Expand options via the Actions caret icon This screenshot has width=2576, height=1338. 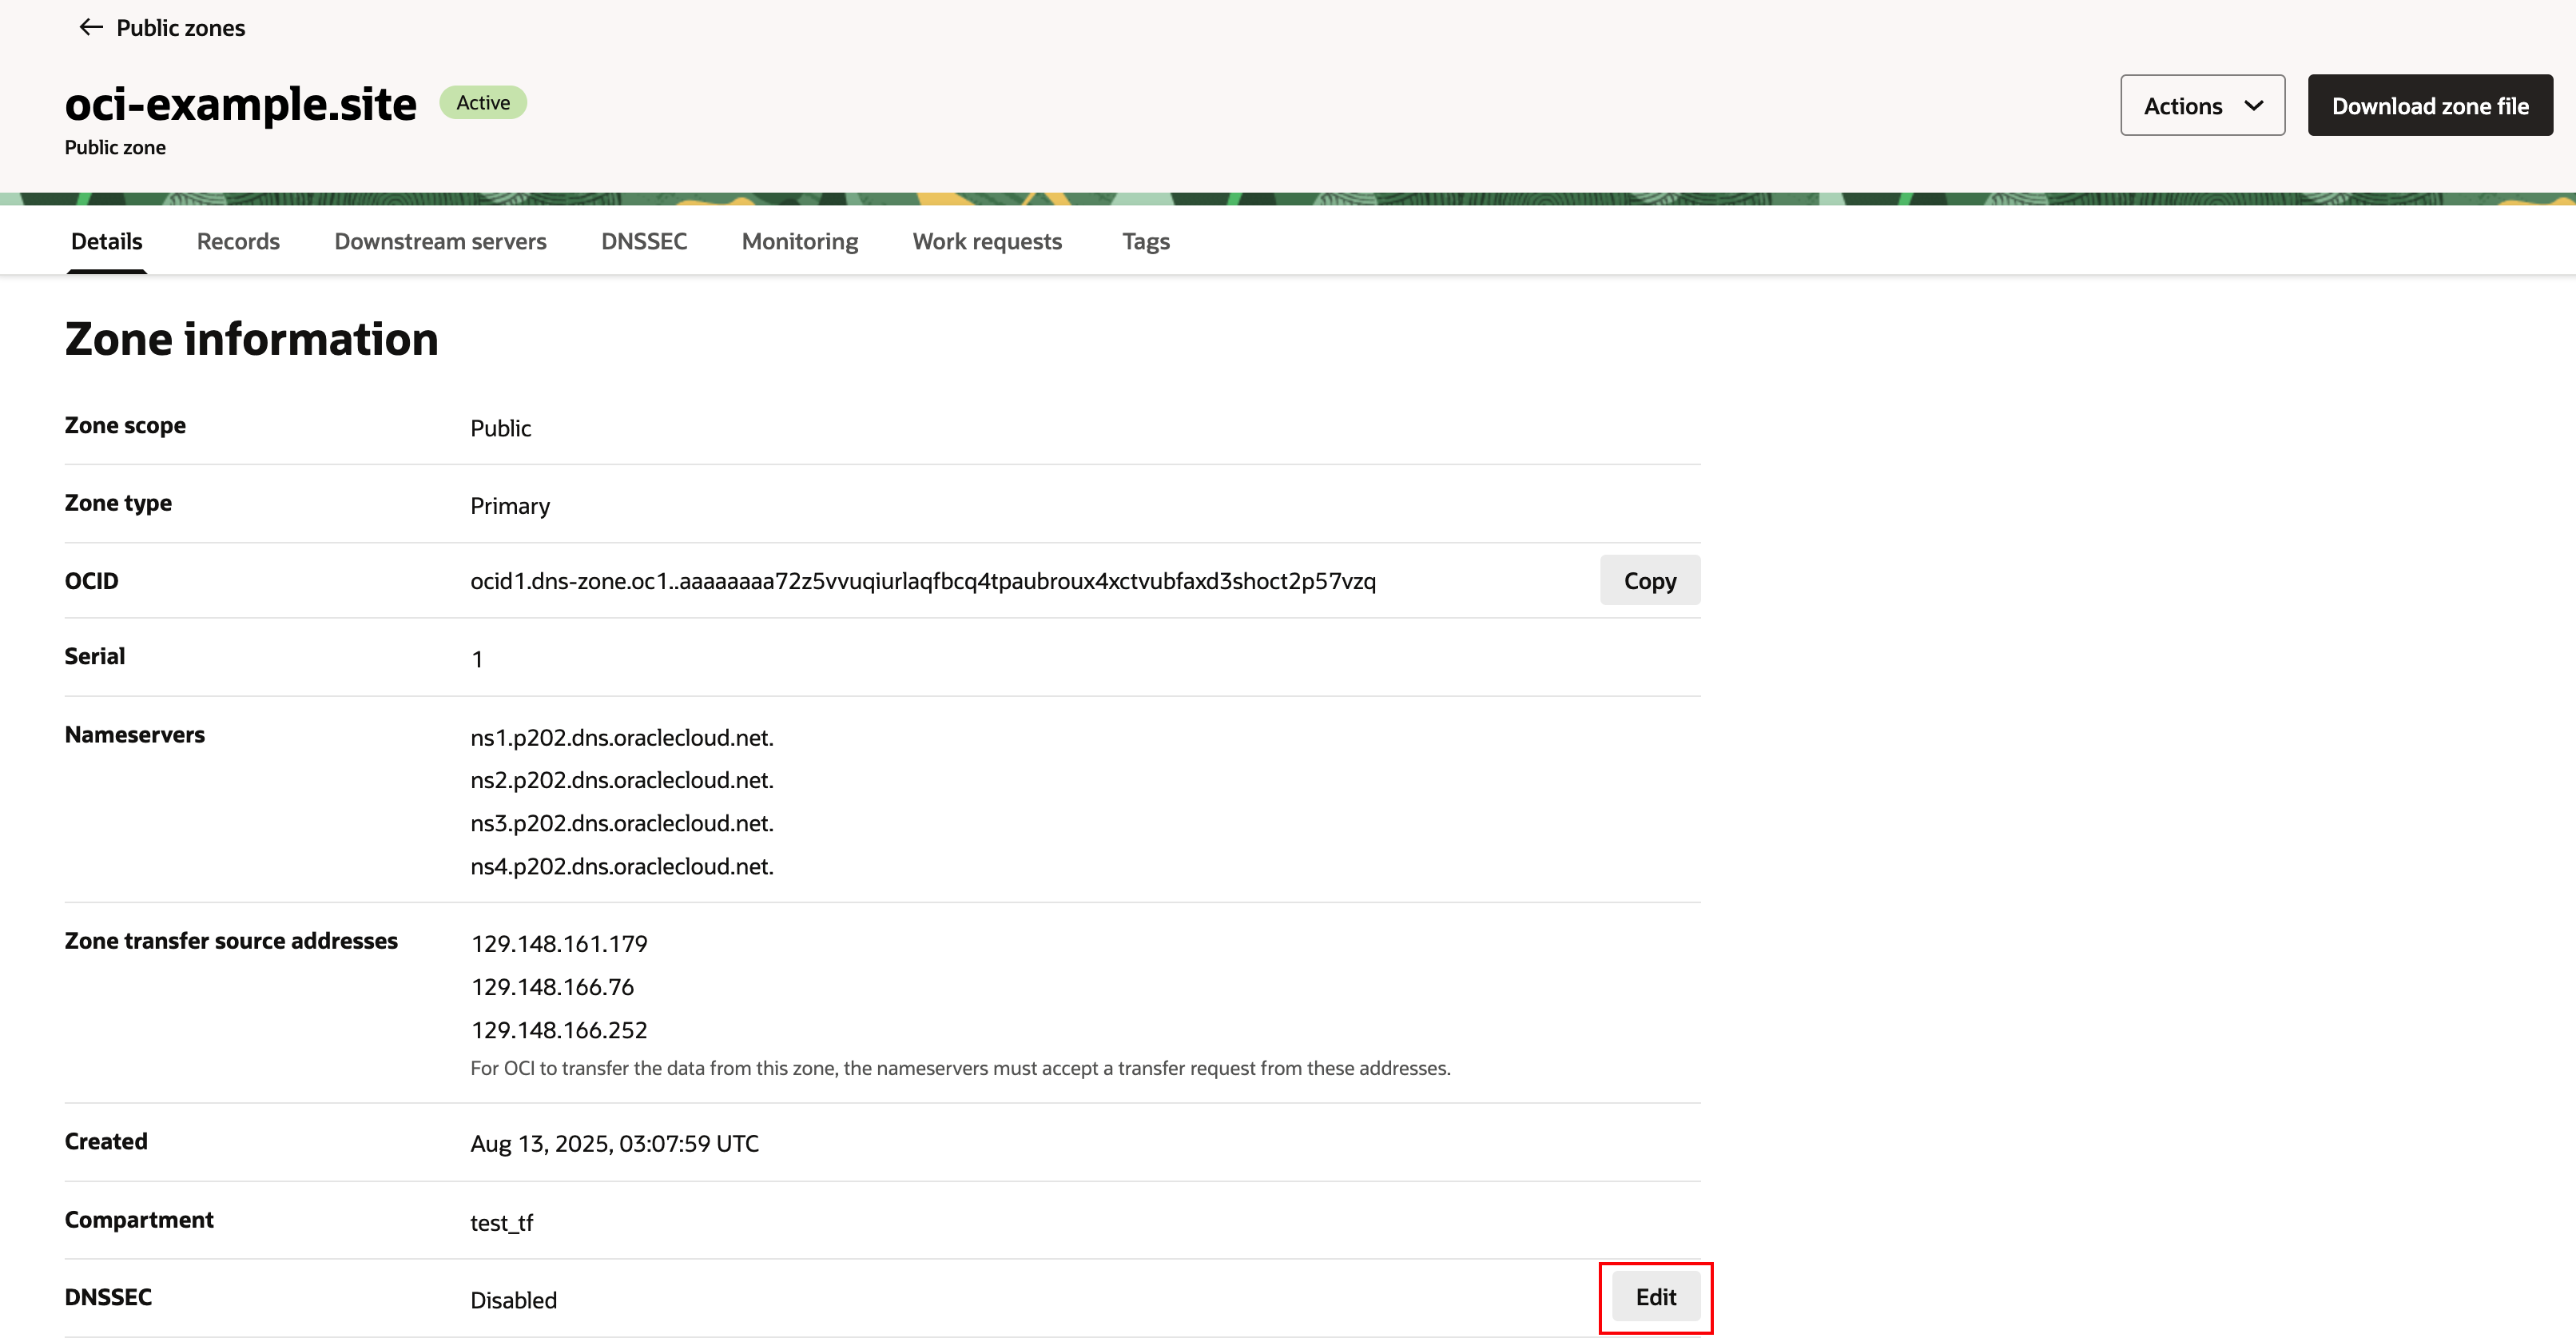coord(2255,105)
